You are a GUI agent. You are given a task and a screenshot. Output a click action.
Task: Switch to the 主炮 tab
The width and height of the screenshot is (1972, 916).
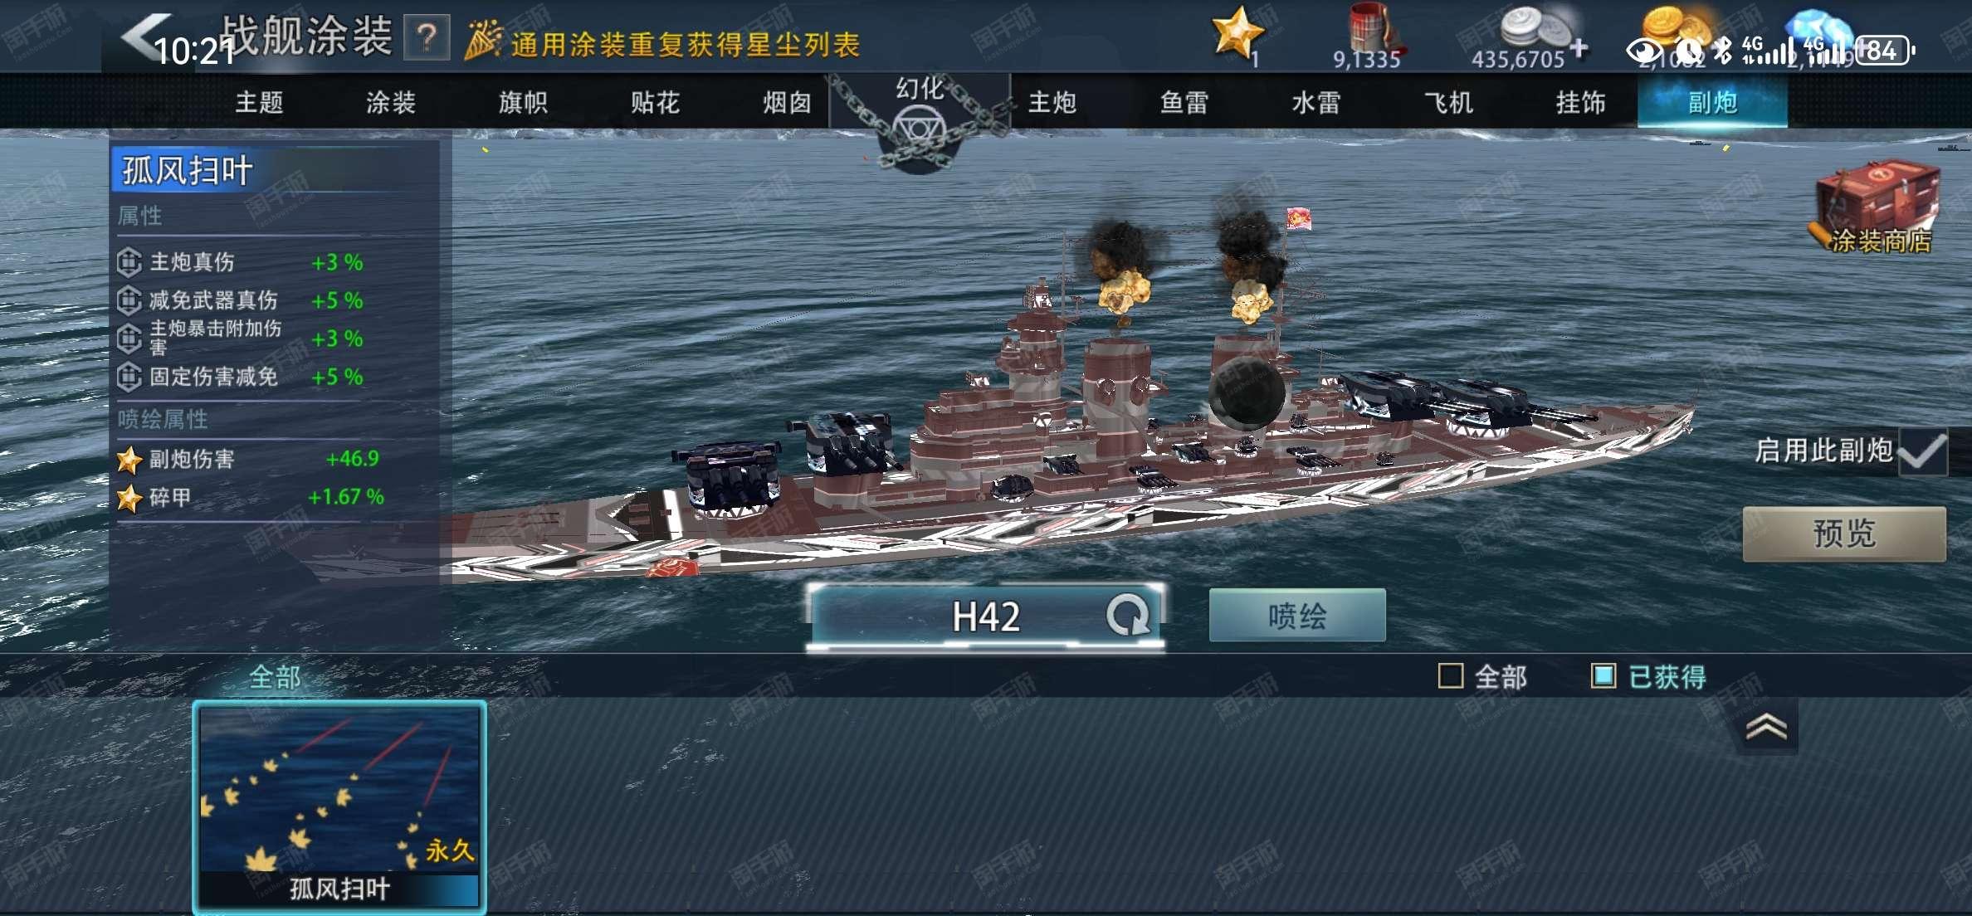(x=1052, y=103)
